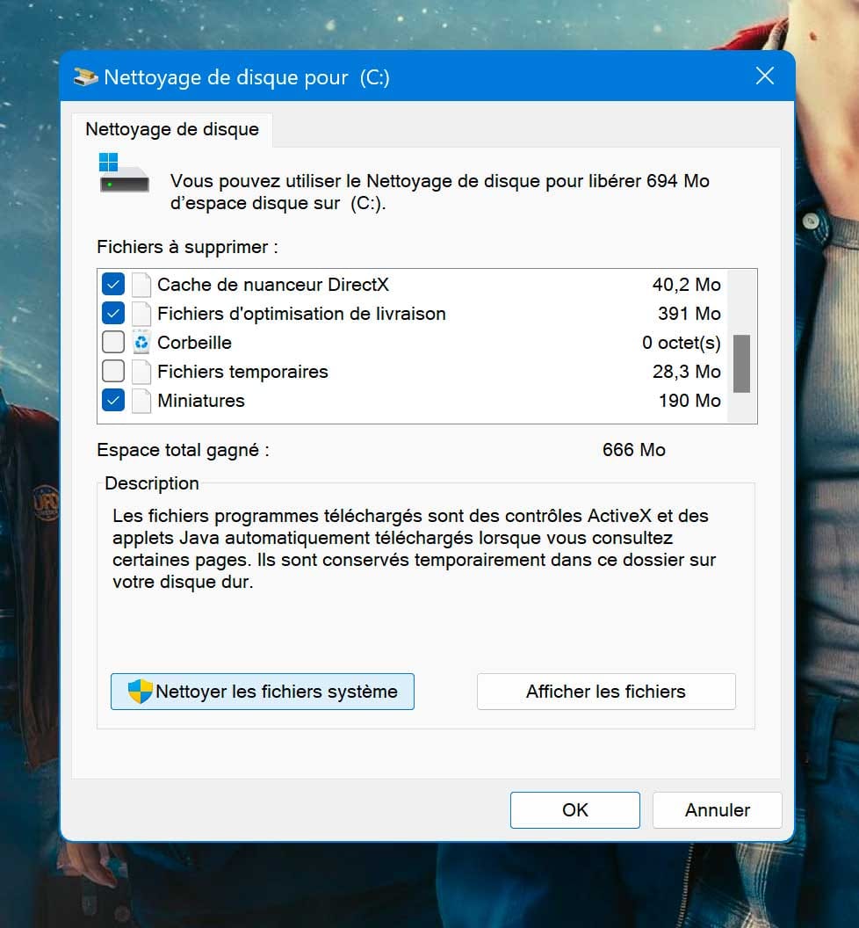This screenshot has width=859, height=928.
Task: Click the disk cleanup icon in title bar
Action: pos(85,77)
